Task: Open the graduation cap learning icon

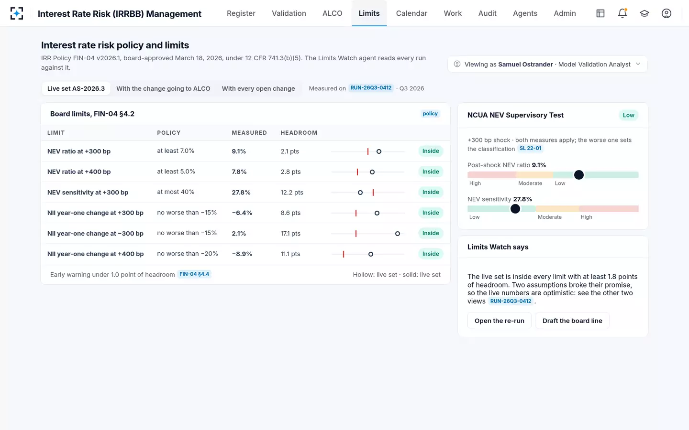Action: pos(645,13)
